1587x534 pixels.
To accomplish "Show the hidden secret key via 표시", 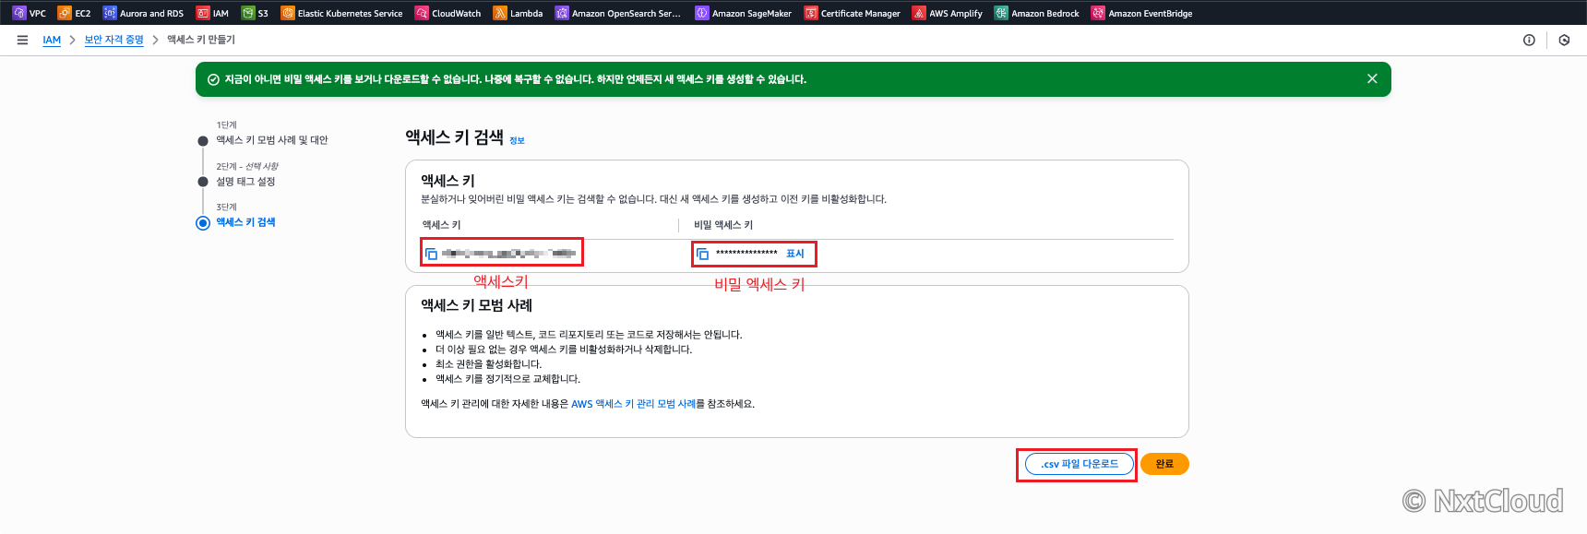I will click(x=795, y=254).
